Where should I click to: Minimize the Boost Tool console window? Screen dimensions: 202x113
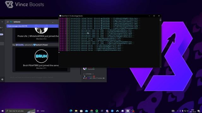149,16
